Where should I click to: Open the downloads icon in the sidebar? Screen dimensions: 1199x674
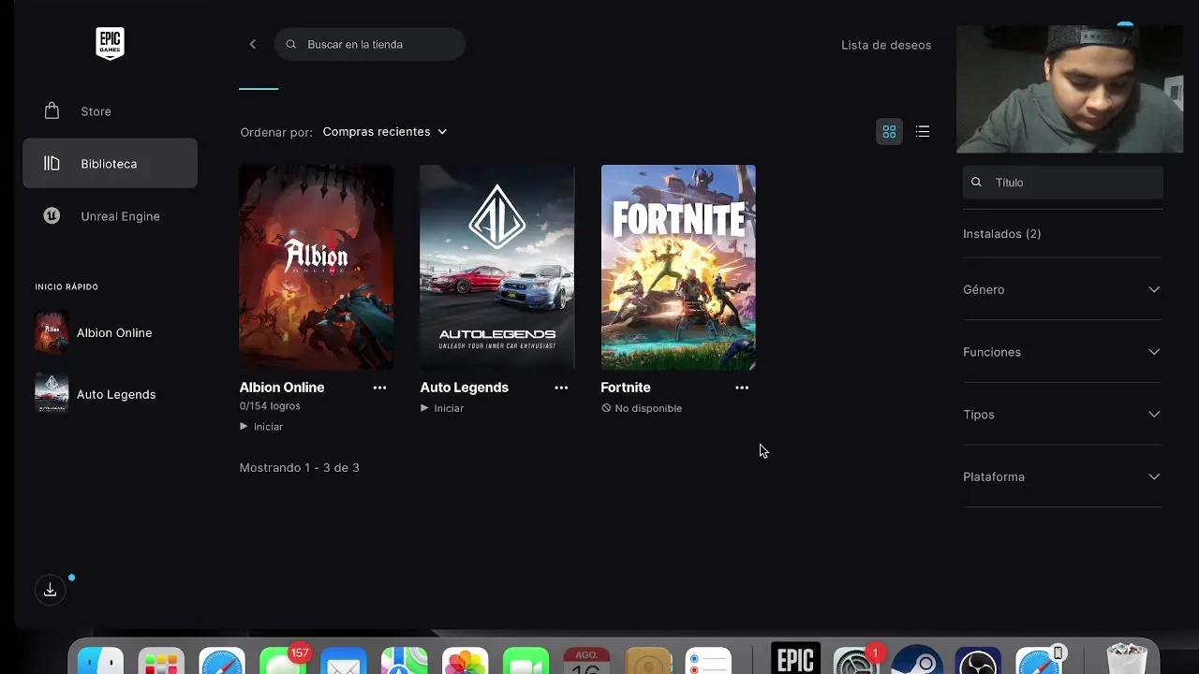[x=50, y=590]
